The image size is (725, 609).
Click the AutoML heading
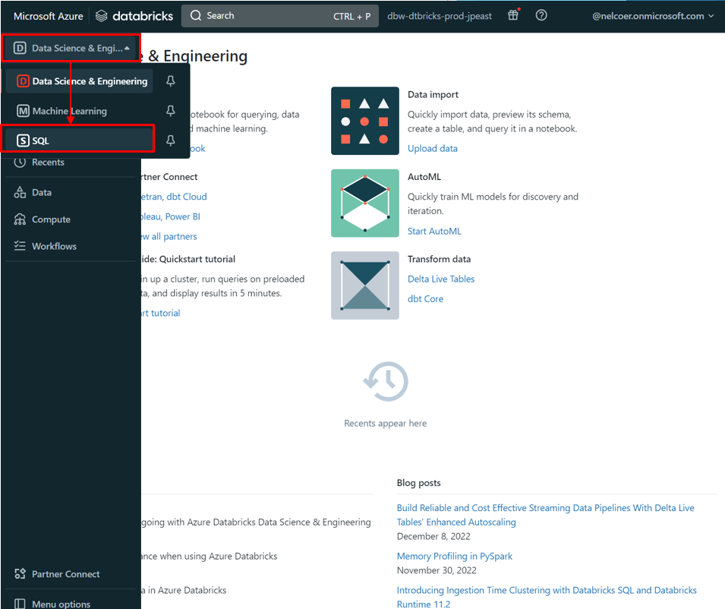point(424,177)
